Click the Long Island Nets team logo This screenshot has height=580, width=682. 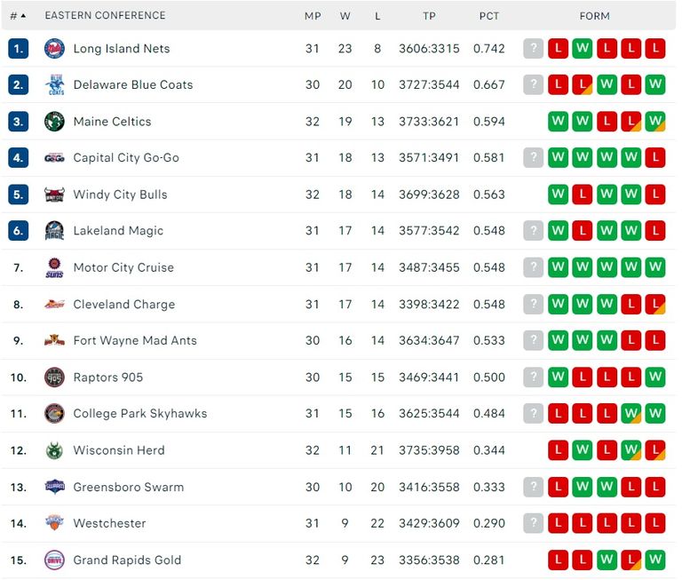click(x=54, y=48)
